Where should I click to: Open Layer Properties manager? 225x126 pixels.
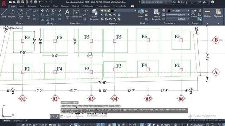click(x=95, y=15)
